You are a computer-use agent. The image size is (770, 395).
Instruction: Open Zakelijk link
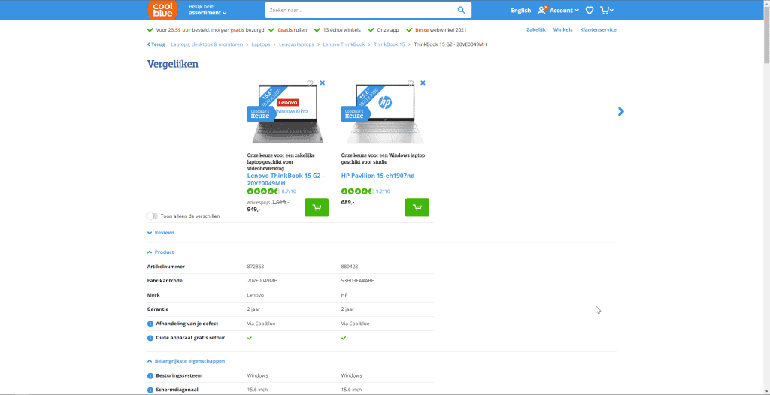tap(535, 29)
